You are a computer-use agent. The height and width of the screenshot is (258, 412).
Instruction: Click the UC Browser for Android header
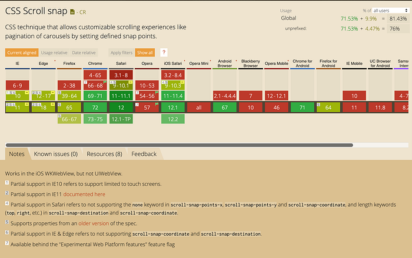click(x=380, y=63)
